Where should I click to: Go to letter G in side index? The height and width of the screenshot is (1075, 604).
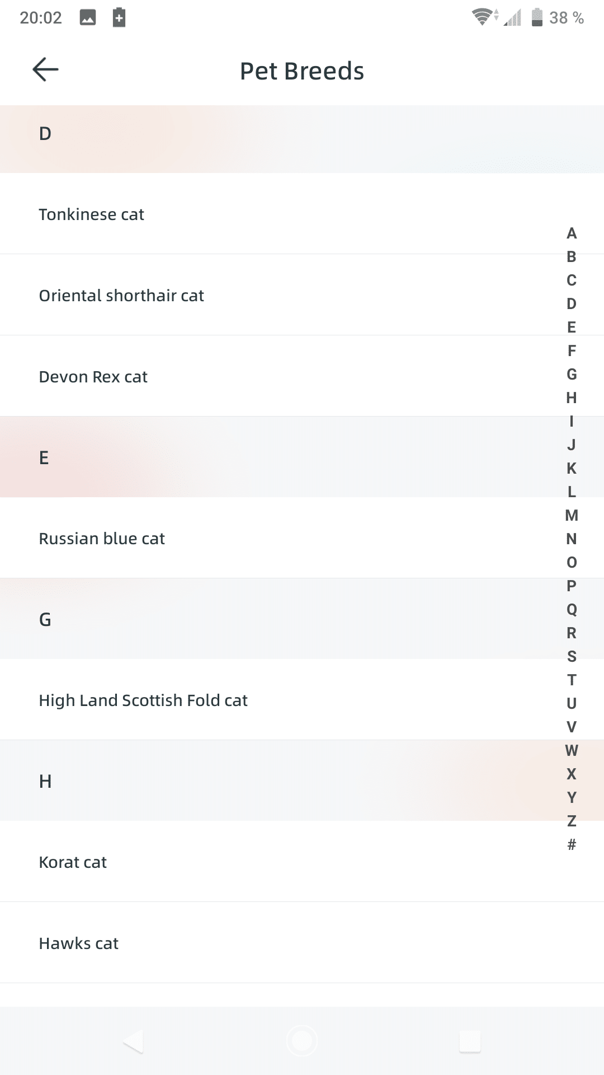click(572, 374)
